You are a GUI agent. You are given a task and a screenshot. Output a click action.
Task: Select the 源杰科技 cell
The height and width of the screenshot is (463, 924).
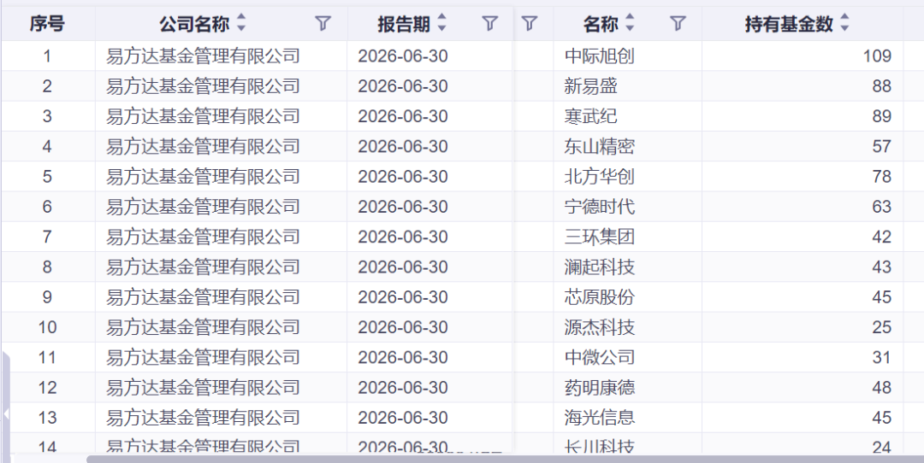(x=628, y=327)
